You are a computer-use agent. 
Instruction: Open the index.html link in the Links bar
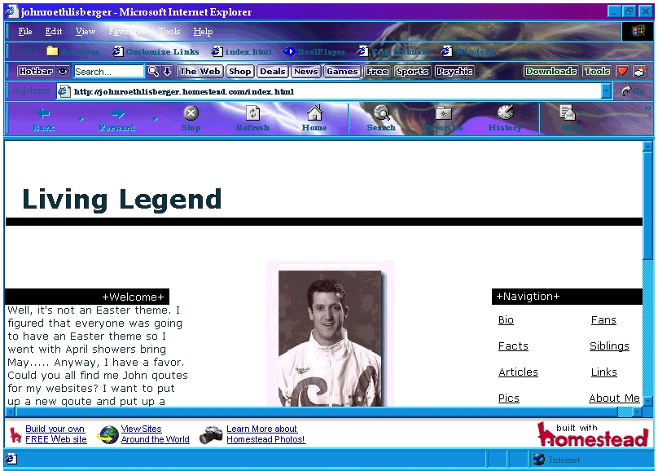point(241,51)
